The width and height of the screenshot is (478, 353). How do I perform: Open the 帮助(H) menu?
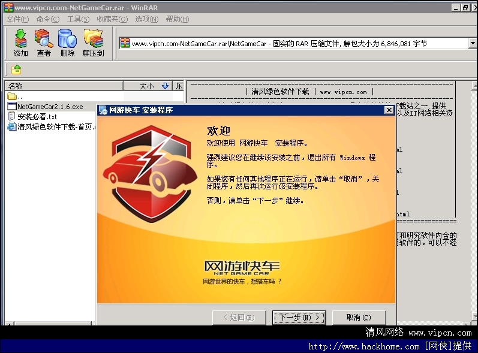click(x=178, y=19)
